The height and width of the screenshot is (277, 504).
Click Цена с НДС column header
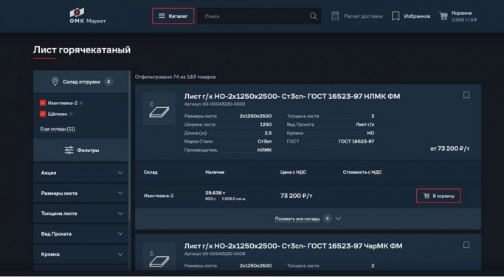293,172
